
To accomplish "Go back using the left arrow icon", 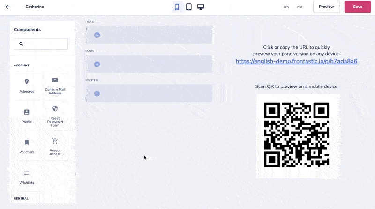I will point(8,7).
